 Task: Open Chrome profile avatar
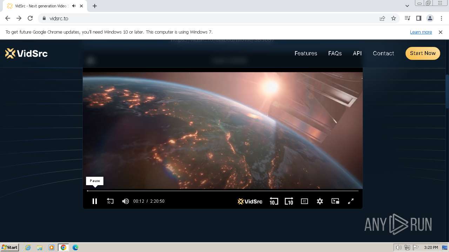coord(430,18)
